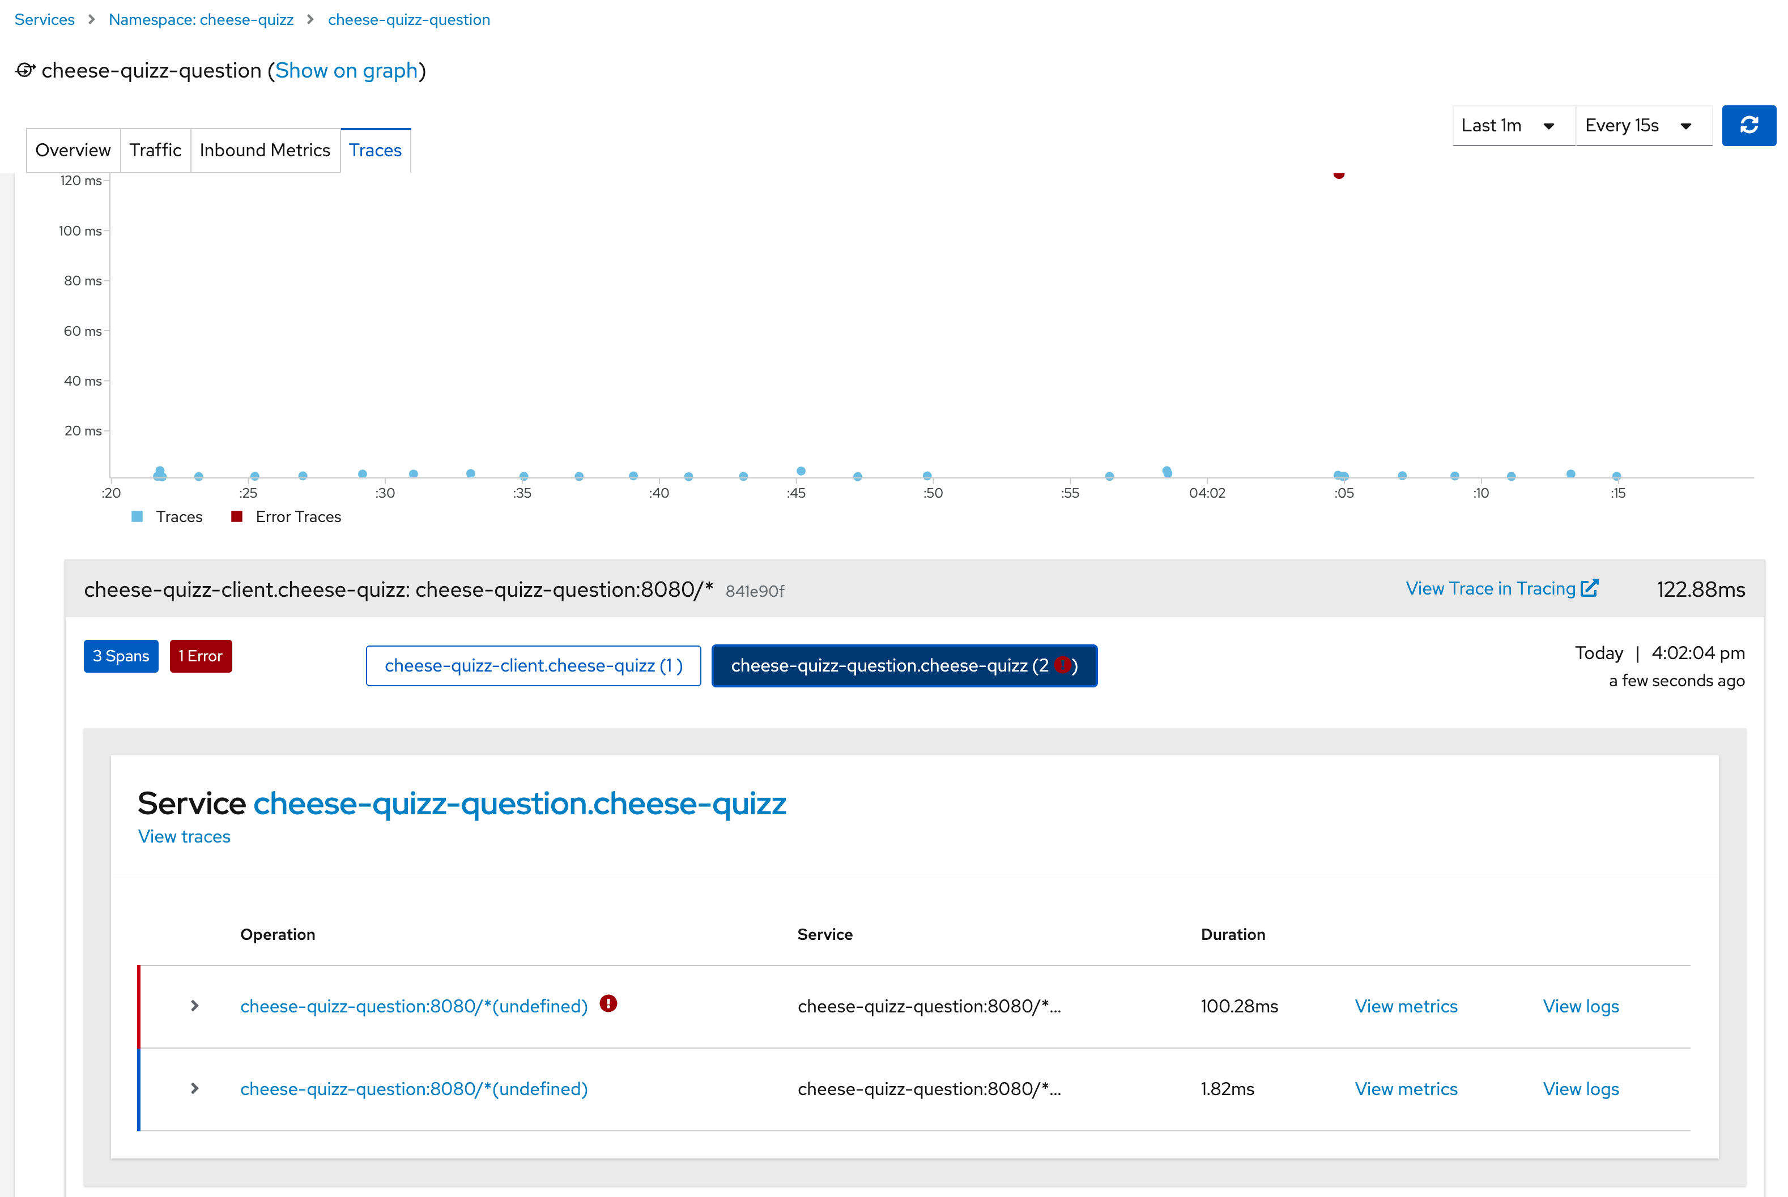The image size is (1788, 1197).
Task: Click View metrics for the 100.28ms span
Action: [1406, 1006]
